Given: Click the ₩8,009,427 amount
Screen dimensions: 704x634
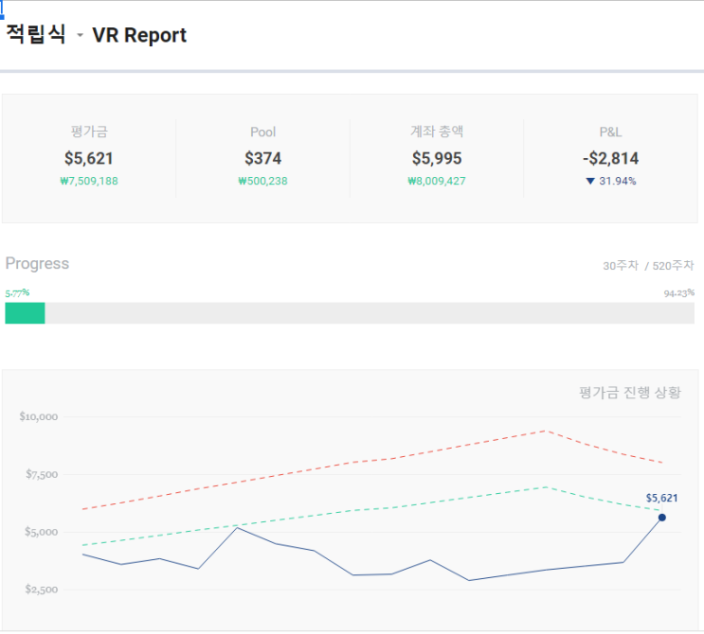Looking at the screenshot, I should click(437, 181).
